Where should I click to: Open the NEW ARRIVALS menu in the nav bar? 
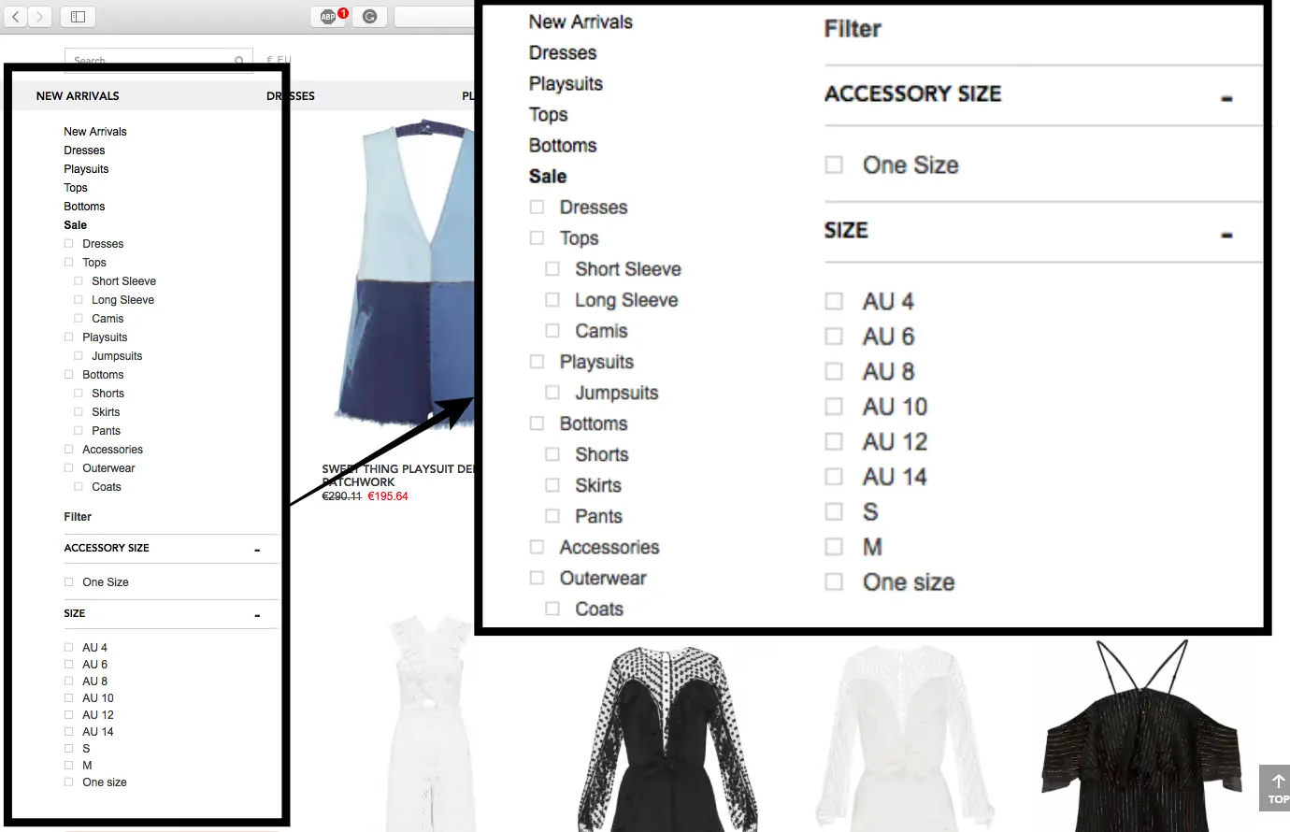coord(78,96)
